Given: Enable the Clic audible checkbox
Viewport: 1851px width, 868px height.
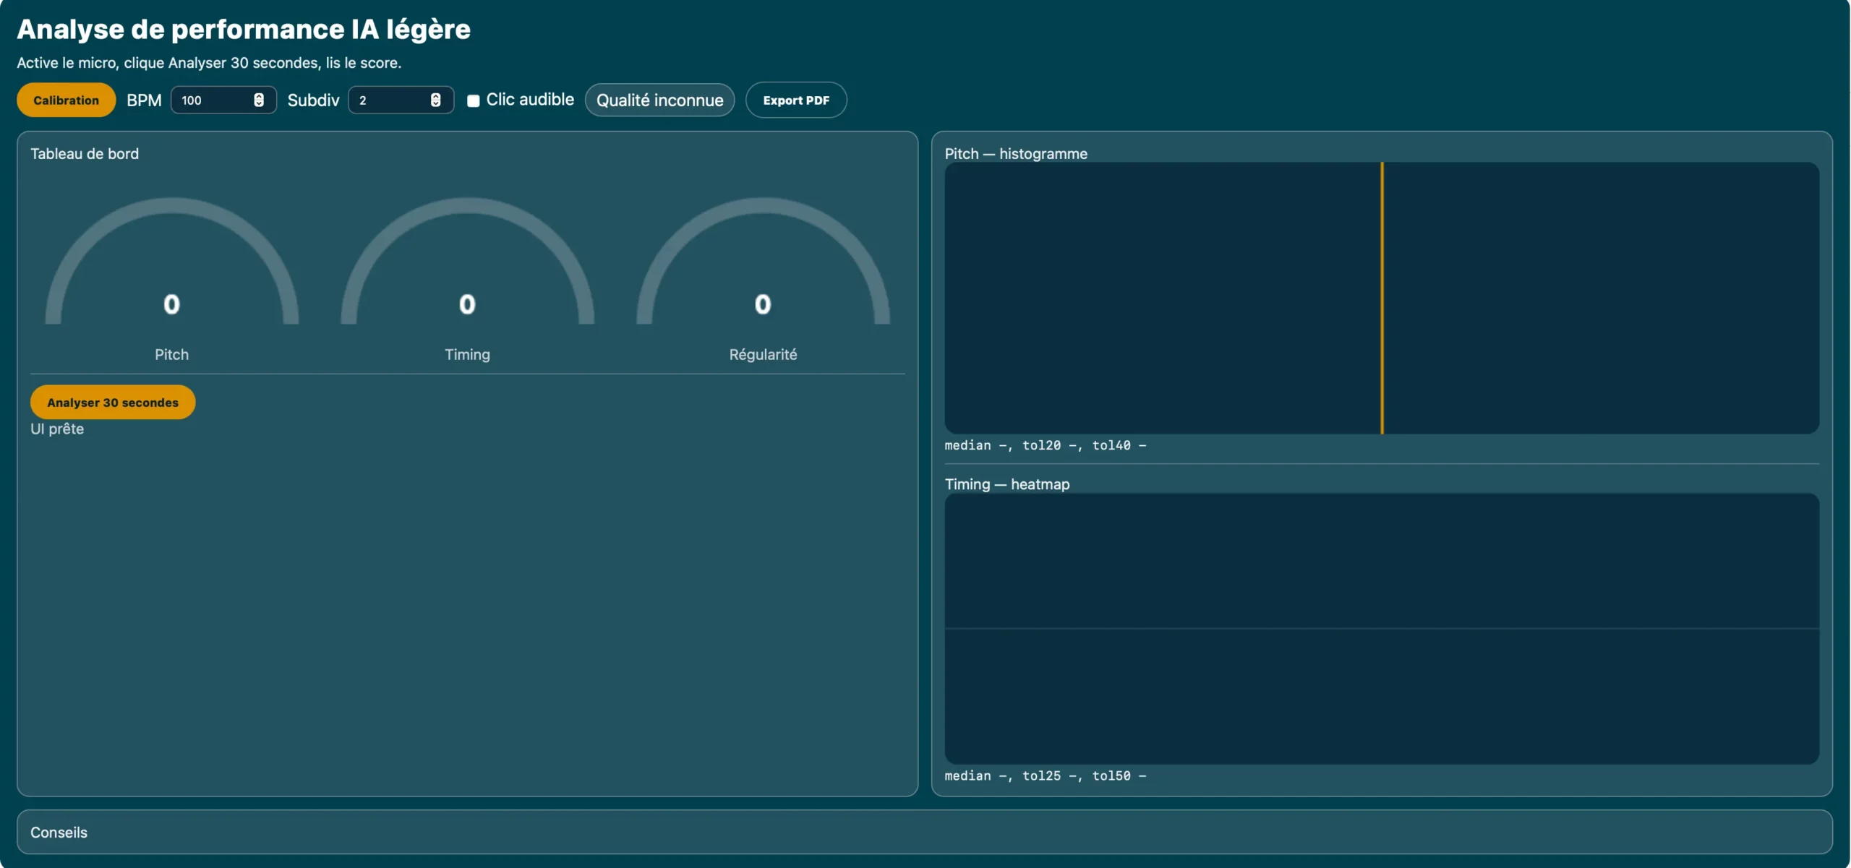Looking at the screenshot, I should 473,100.
